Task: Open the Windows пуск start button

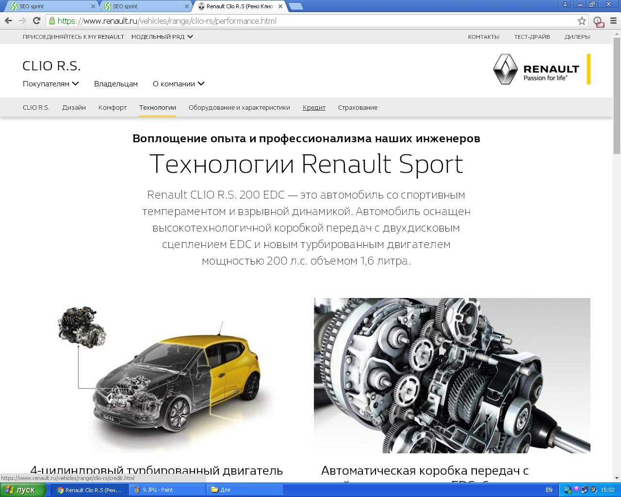Action: tap(24, 490)
